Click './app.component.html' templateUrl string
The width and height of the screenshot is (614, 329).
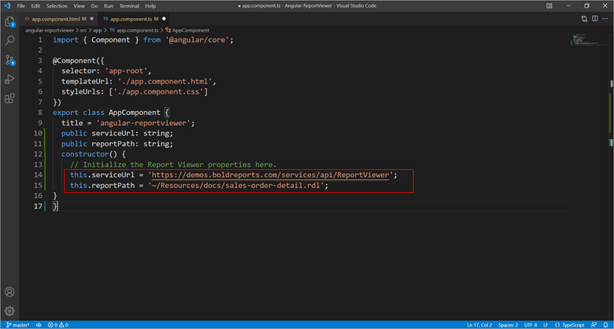(x=166, y=82)
